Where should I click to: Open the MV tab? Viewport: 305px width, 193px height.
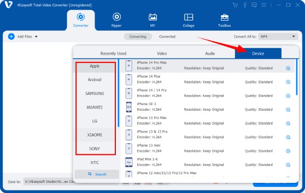pyautogui.click(x=152, y=20)
